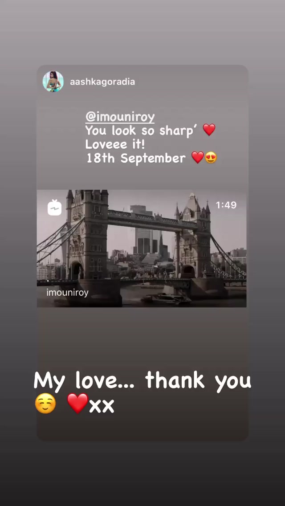The width and height of the screenshot is (285, 506).
Task: Click the "18th September" text
Action: (x=136, y=158)
